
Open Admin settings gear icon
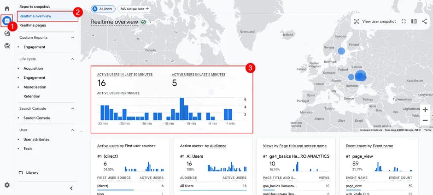tap(7, 185)
